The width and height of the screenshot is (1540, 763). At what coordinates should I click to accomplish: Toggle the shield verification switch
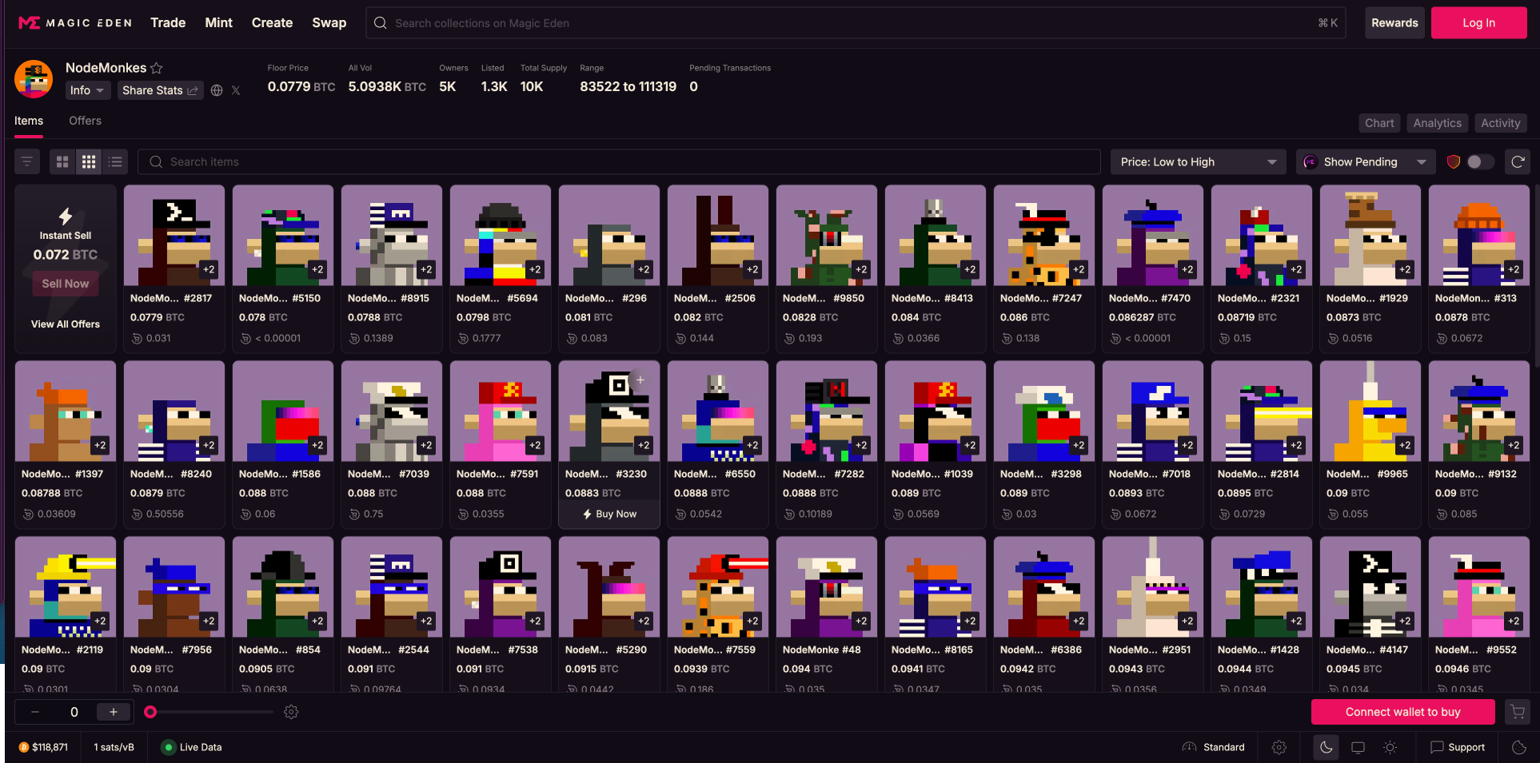1479,162
